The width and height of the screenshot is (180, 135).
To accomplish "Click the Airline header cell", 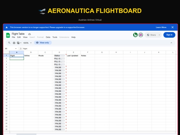I will coord(31,56).
